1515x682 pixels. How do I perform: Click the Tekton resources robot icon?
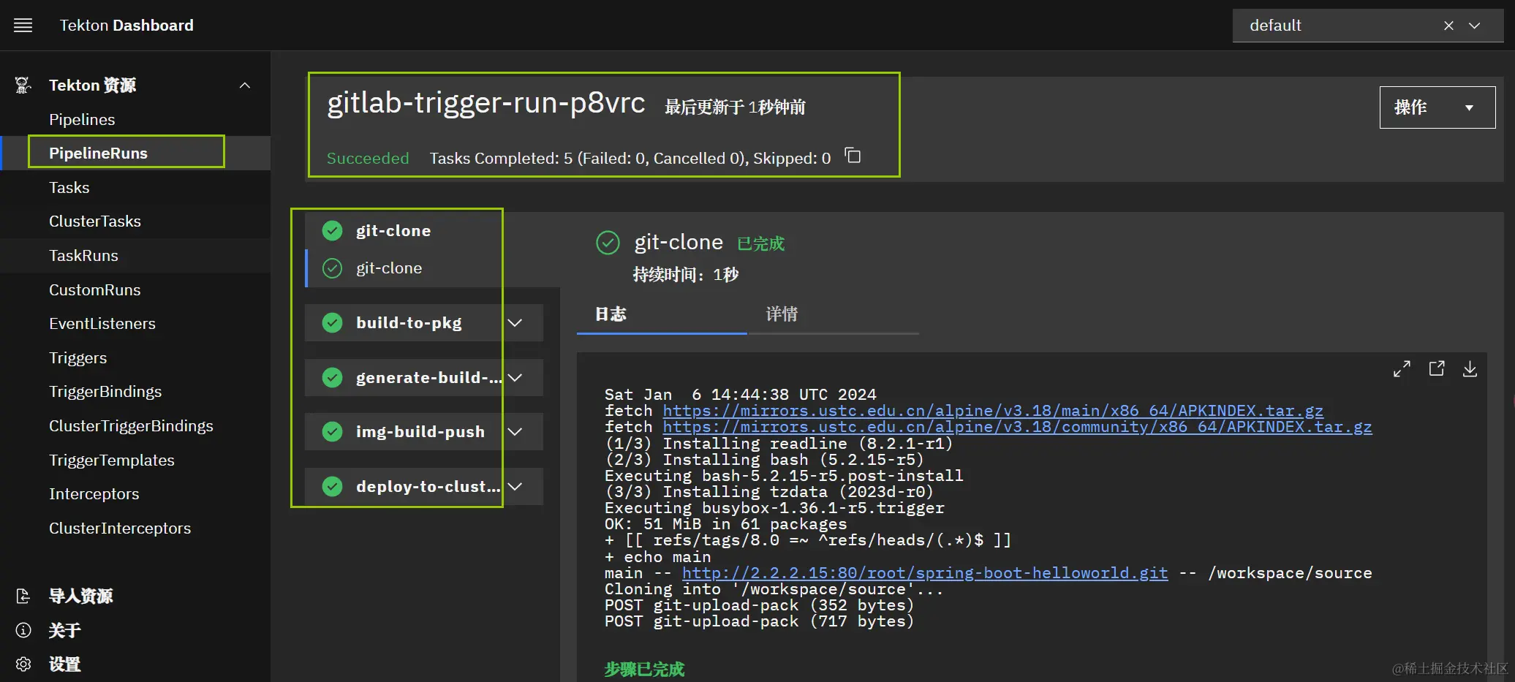(23, 86)
